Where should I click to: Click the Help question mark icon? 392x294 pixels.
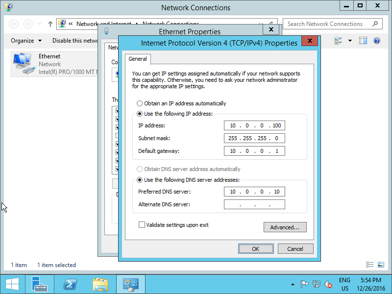tap(377, 41)
